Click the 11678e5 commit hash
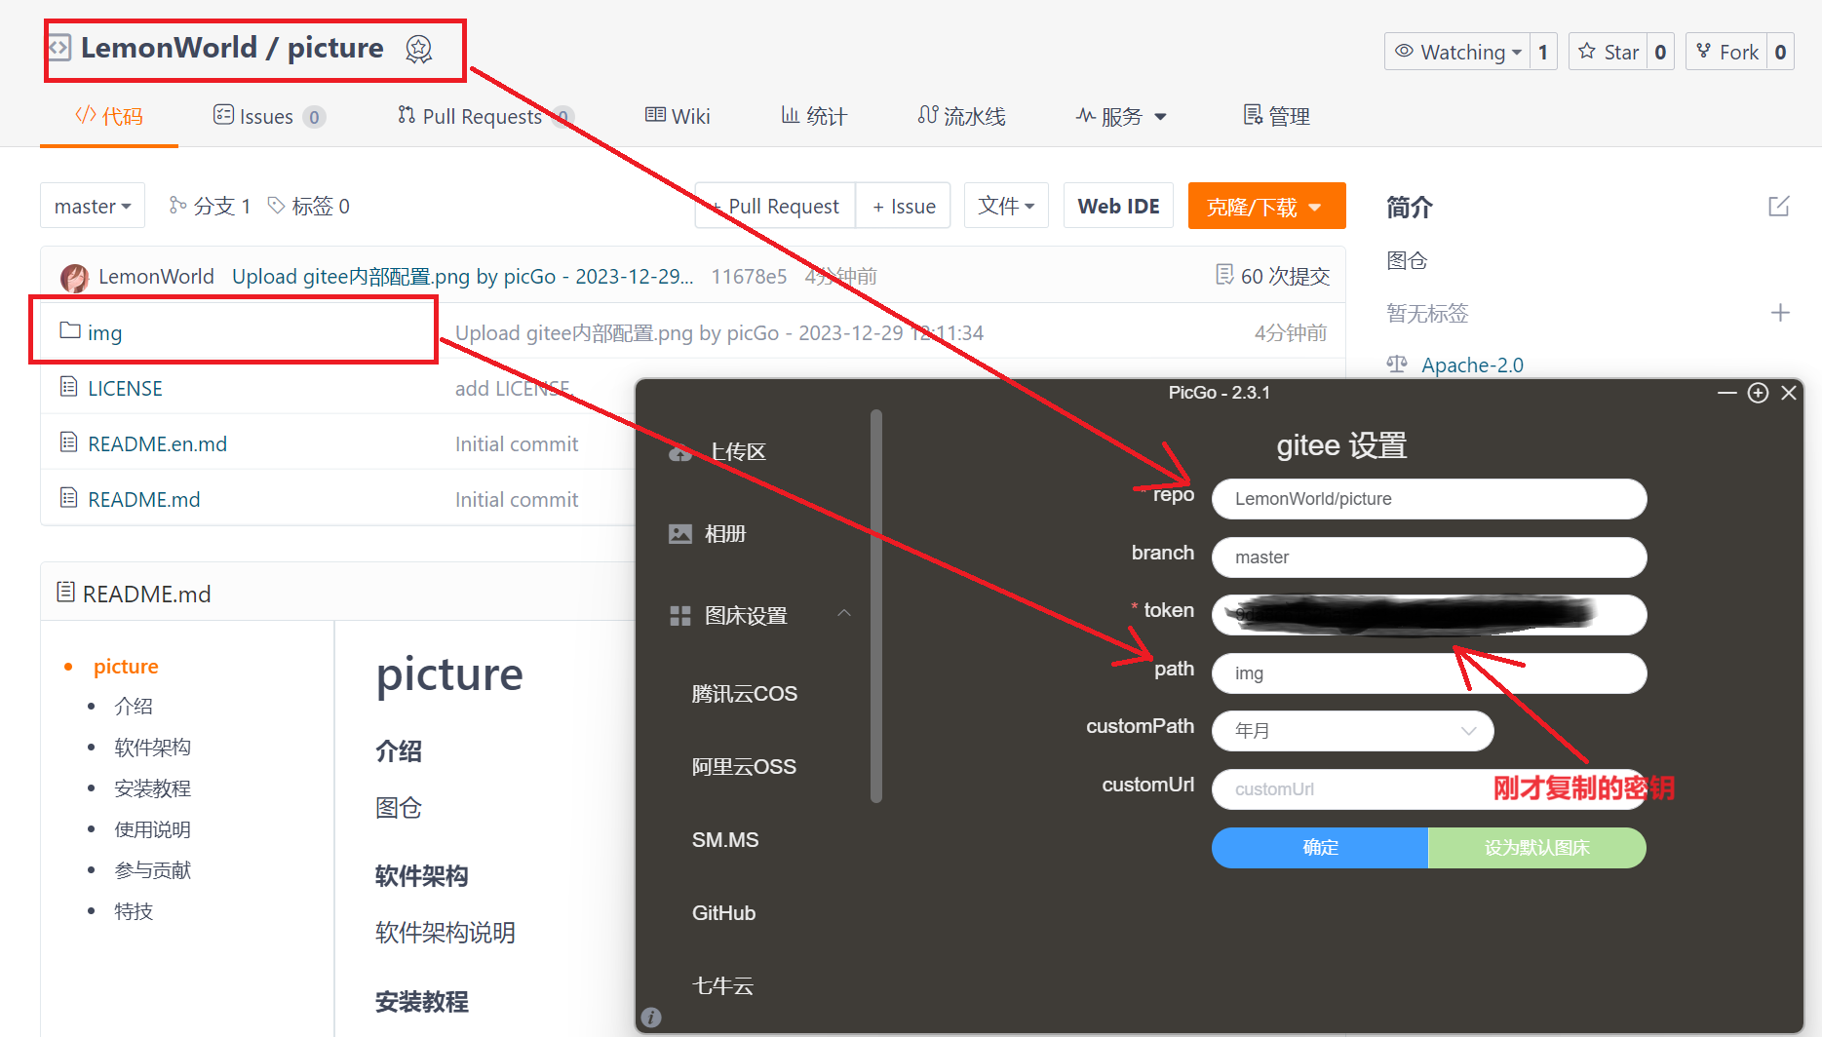1822x1037 pixels. (749, 276)
